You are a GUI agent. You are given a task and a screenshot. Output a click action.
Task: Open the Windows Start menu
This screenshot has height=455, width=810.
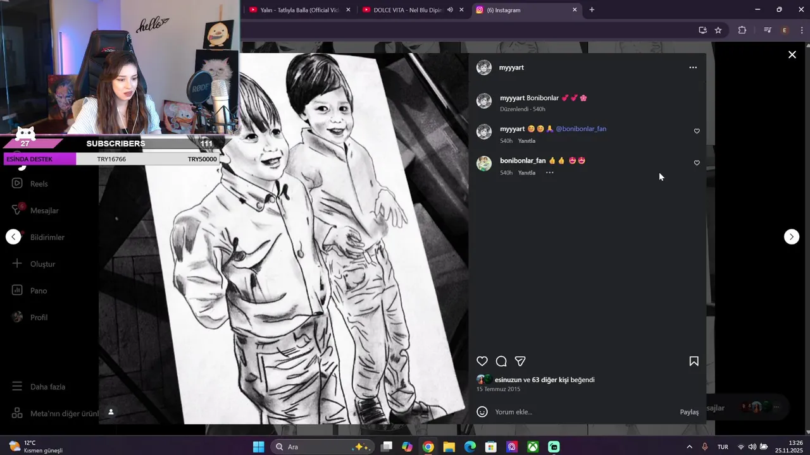(258, 447)
